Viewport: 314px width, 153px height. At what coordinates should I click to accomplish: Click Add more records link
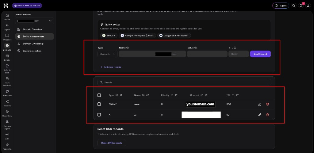(111, 67)
